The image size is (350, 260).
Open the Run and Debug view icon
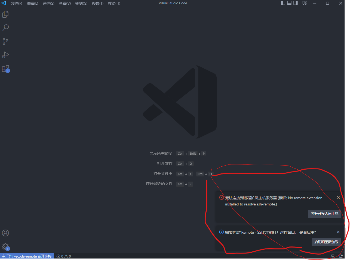5,55
